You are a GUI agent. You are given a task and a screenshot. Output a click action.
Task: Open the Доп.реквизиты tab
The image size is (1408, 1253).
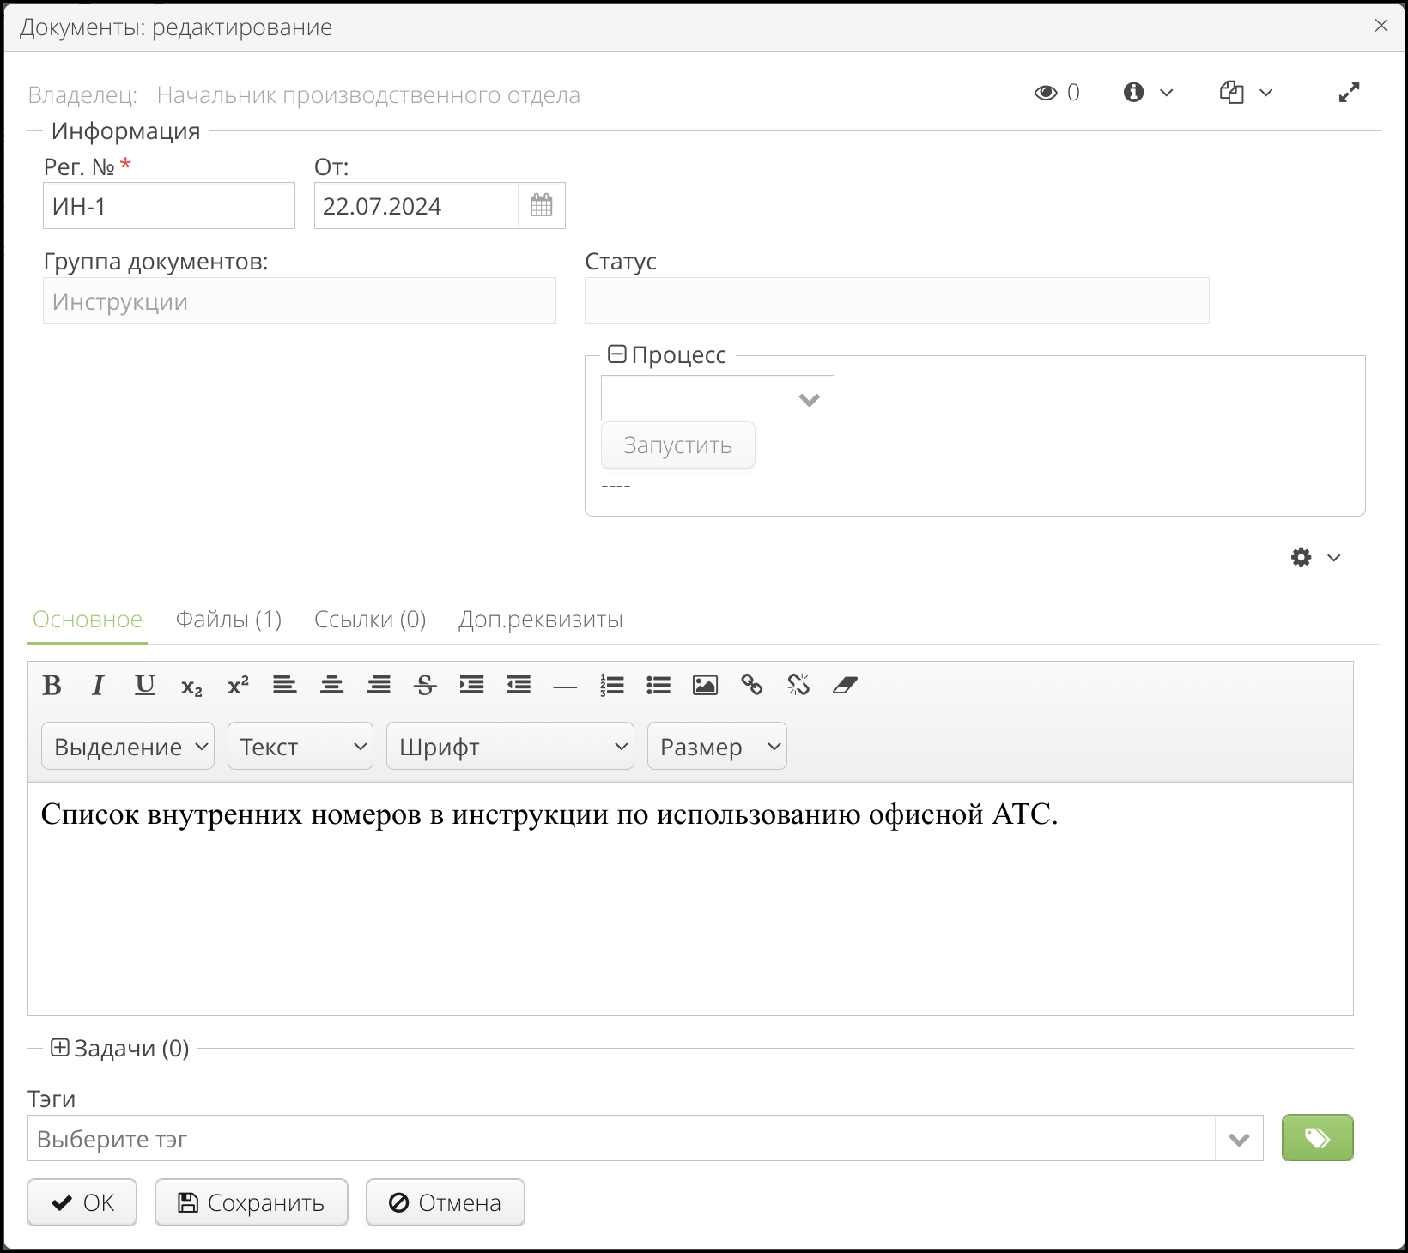click(540, 620)
